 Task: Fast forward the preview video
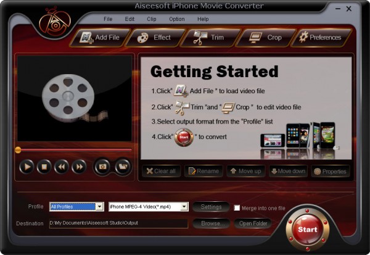click(x=79, y=167)
